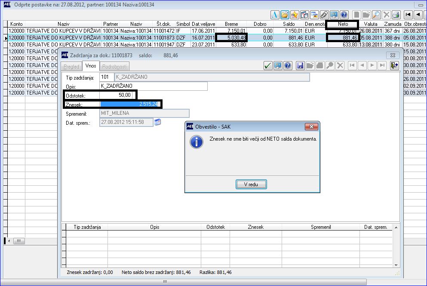Open the paperclip attachments icon
The image size is (427, 286).
(324, 15)
